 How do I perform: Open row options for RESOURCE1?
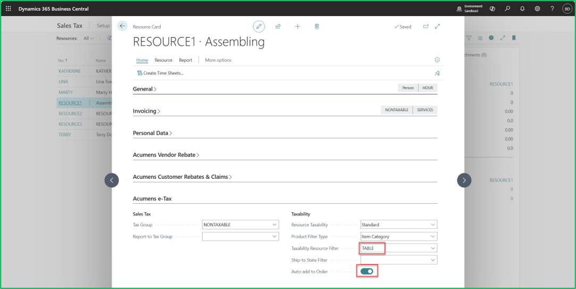[89, 103]
